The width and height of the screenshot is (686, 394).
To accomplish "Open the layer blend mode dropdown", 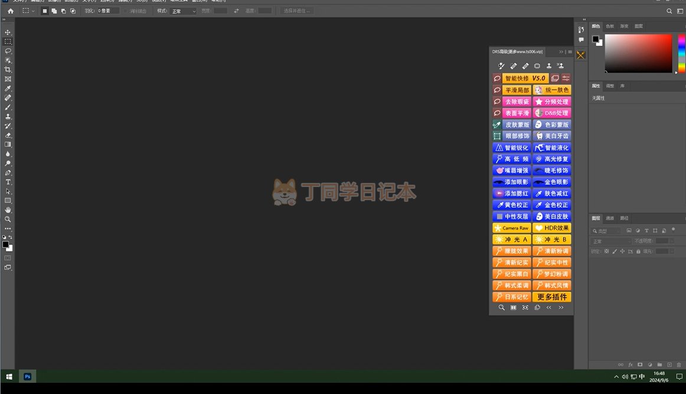I will pos(611,241).
